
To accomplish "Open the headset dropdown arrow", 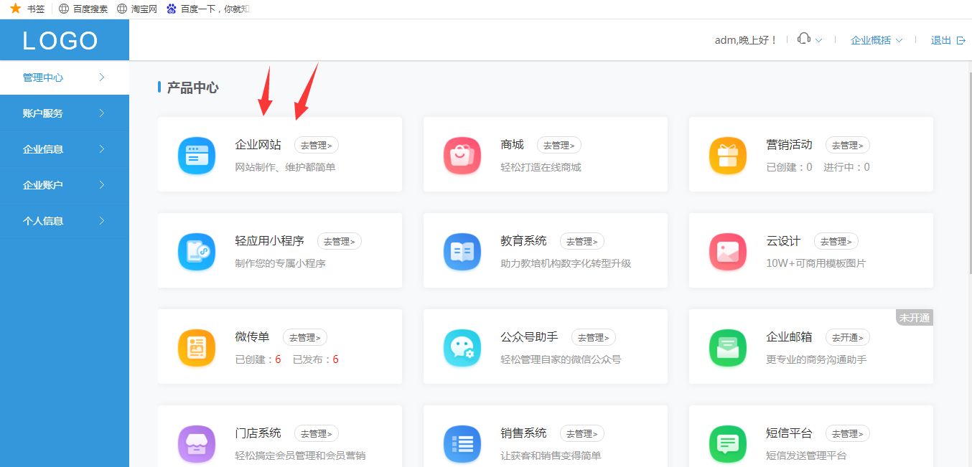I will 818,40.
